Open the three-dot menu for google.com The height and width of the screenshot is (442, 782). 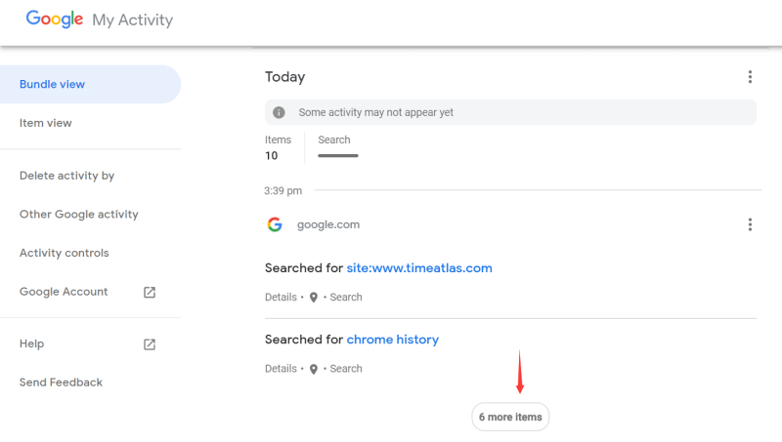coord(750,224)
